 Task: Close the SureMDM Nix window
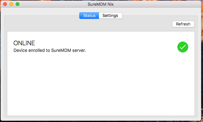[x=5, y=4]
